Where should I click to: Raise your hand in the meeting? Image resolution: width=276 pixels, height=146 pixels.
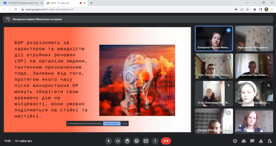127,141
